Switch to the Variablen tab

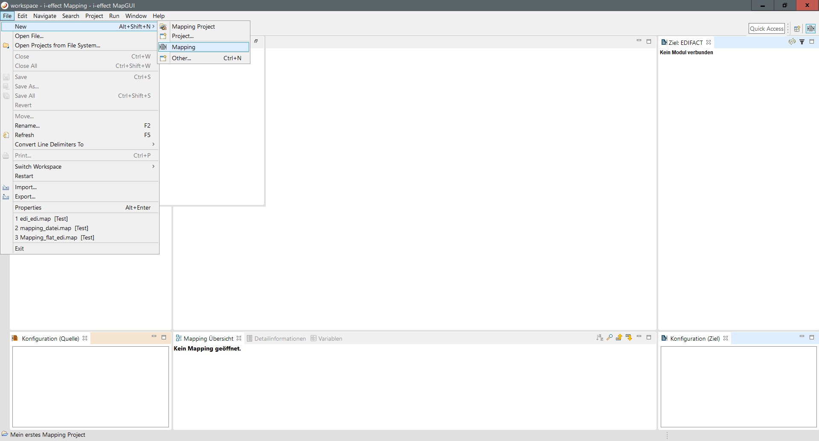pos(330,339)
